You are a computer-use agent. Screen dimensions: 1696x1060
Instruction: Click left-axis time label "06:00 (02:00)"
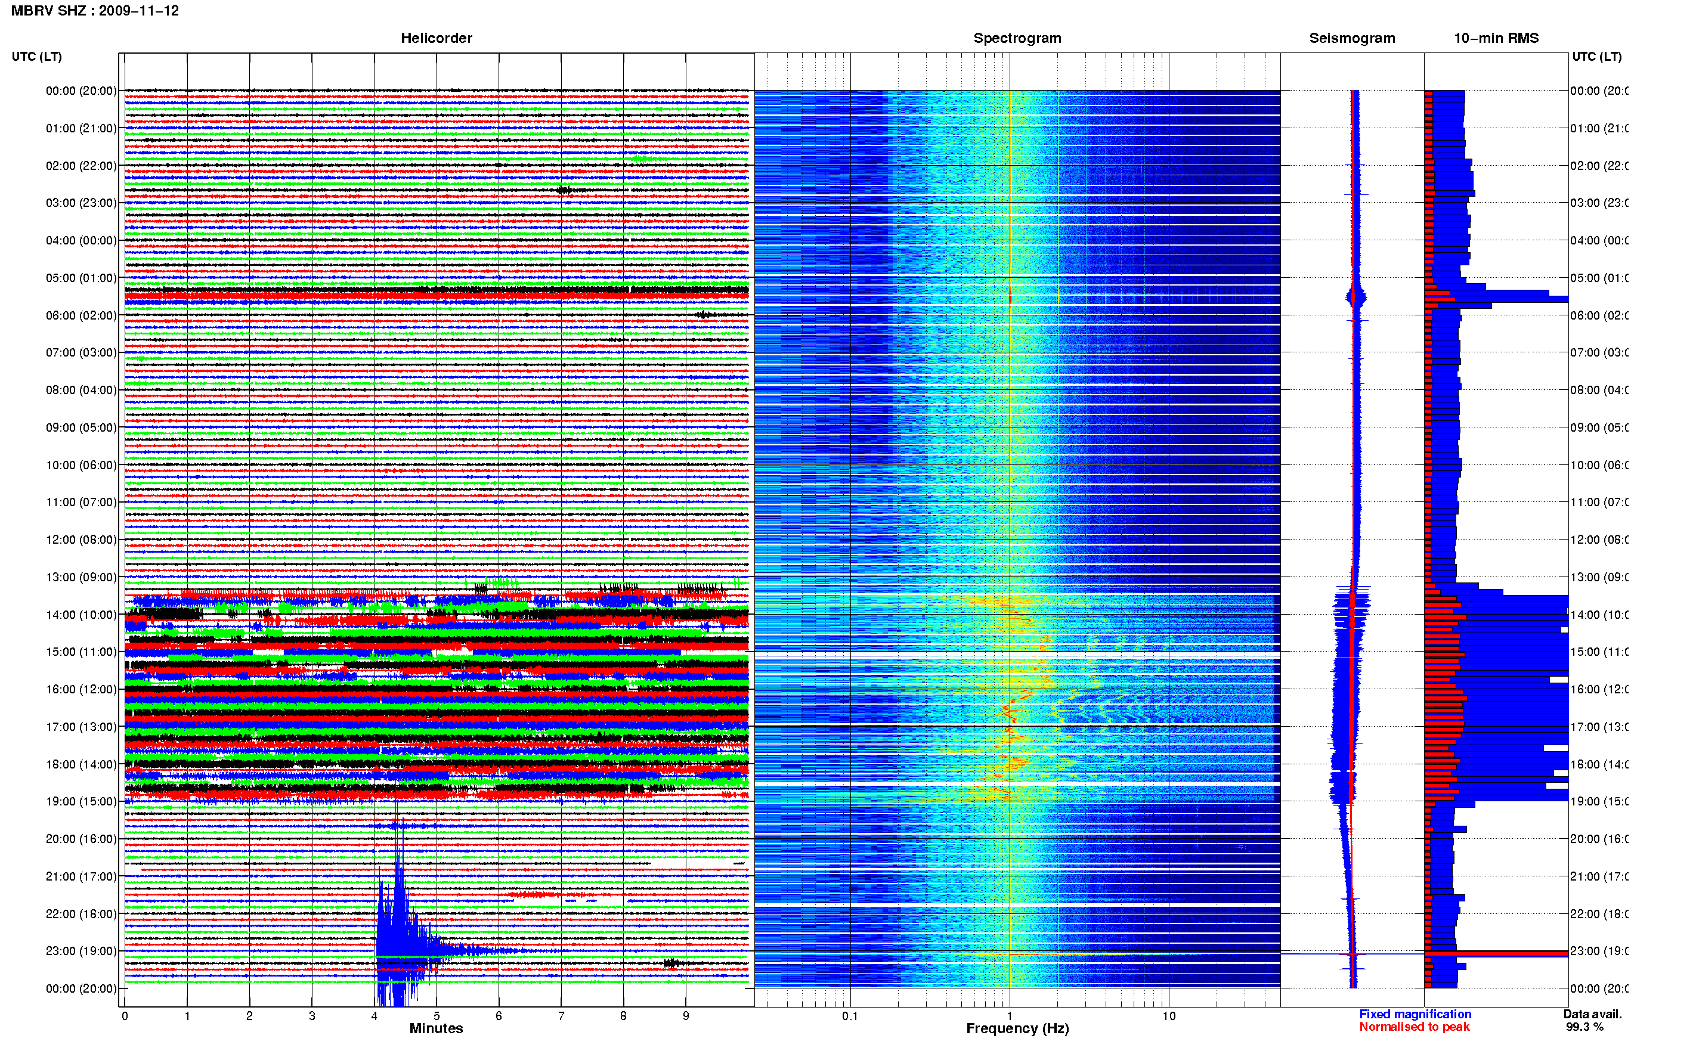(81, 315)
